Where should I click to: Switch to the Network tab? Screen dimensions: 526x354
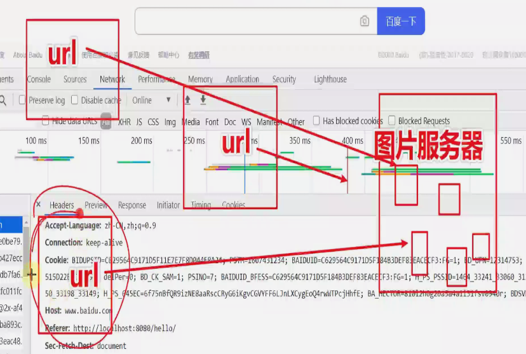pos(112,79)
